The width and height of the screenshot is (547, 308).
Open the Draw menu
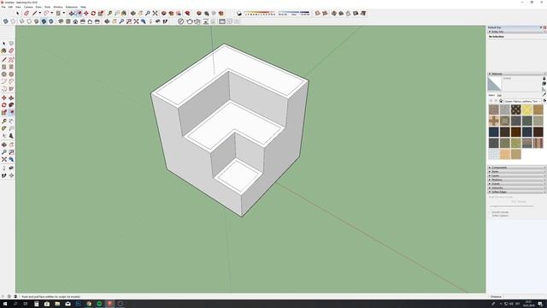click(38, 7)
